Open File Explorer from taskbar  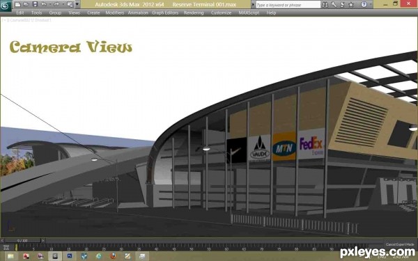[x=10, y=256]
